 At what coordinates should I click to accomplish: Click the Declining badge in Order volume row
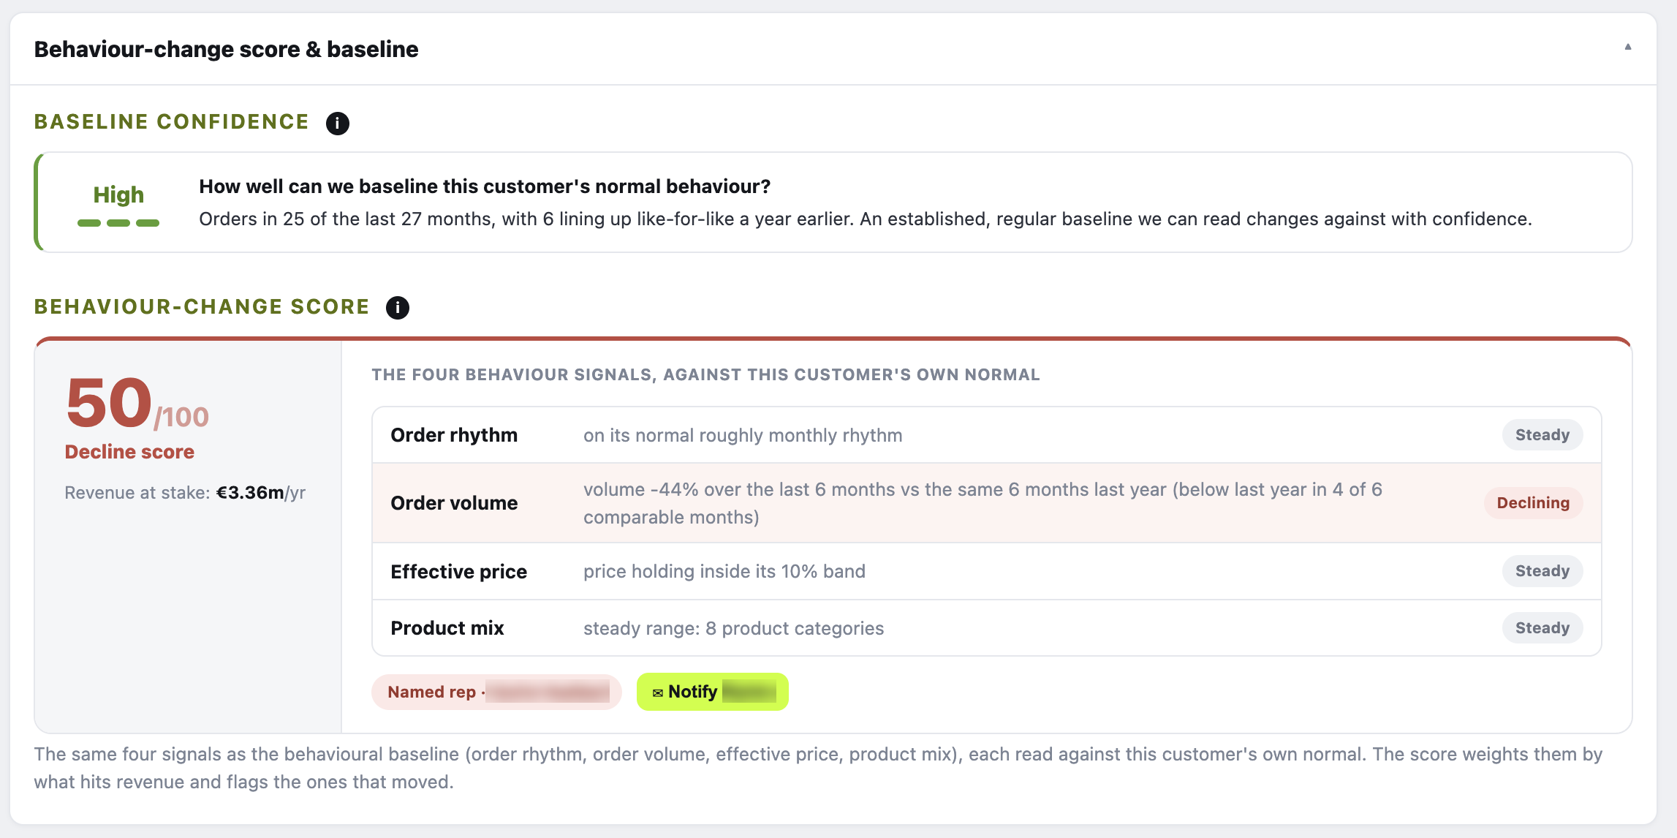[1533, 503]
